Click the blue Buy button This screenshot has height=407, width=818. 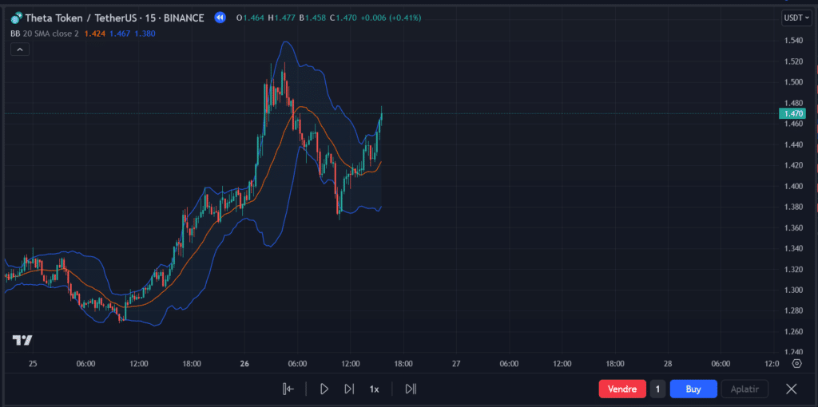click(693, 389)
